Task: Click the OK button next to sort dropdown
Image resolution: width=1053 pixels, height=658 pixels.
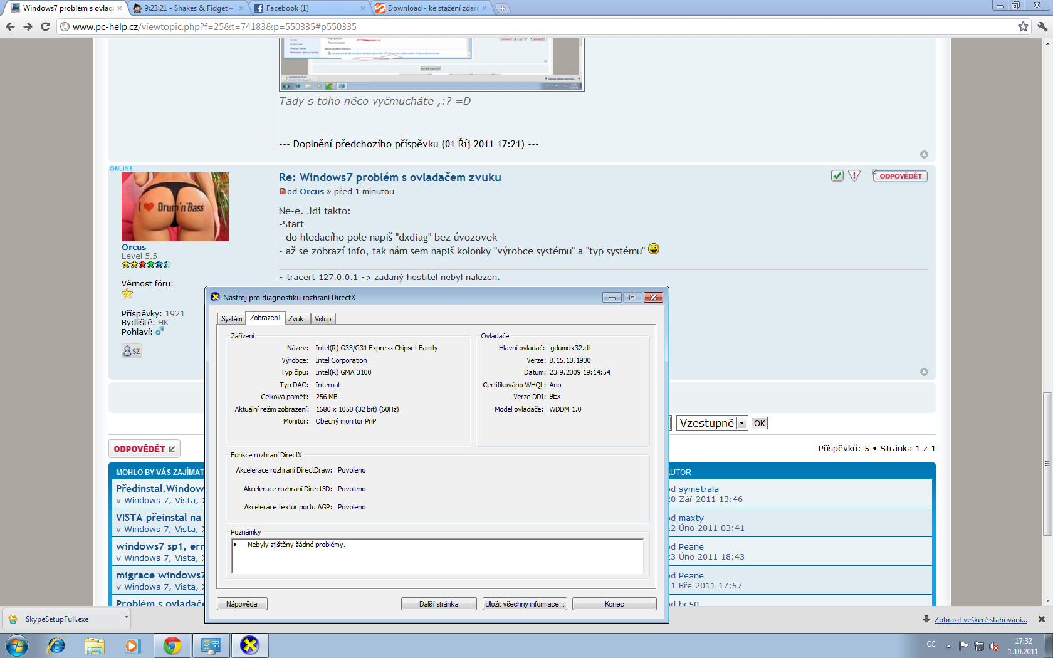Action: [x=760, y=423]
